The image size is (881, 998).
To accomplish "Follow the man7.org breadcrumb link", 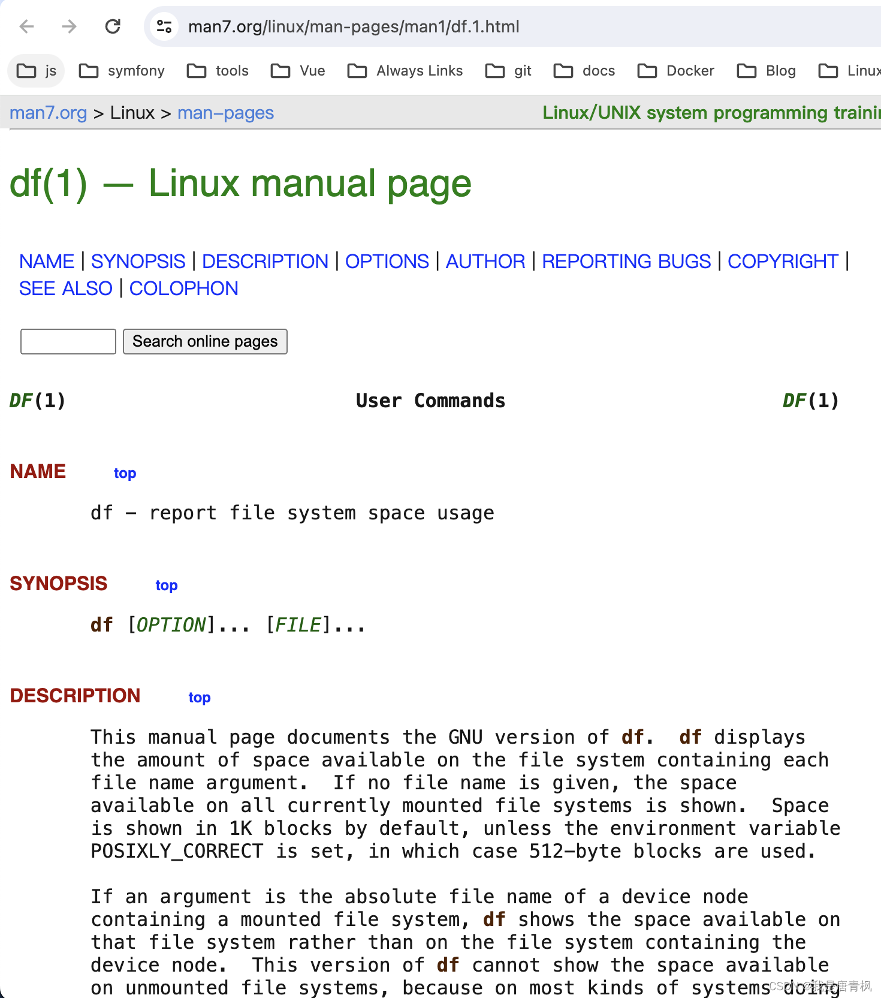I will (x=49, y=113).
